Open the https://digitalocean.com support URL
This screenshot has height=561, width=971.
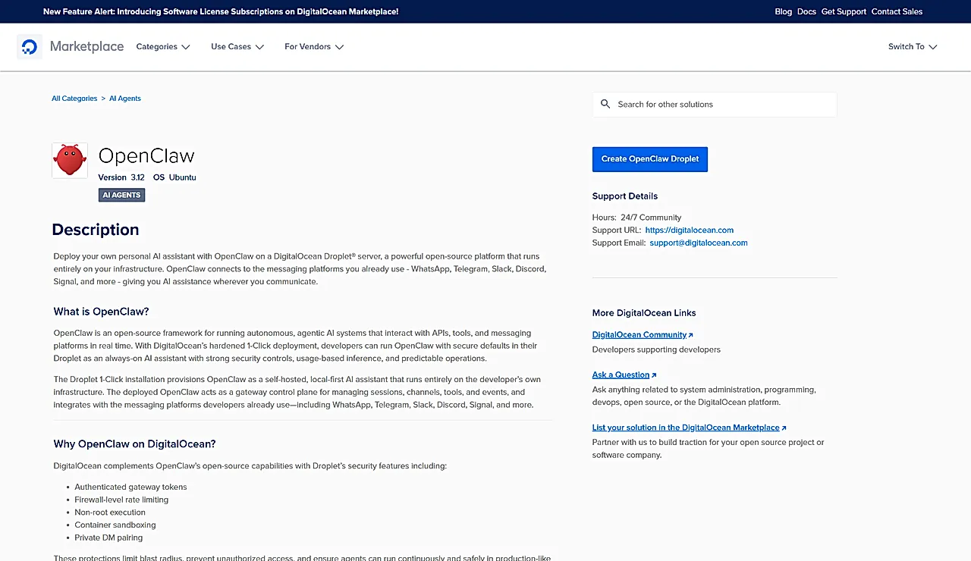(x=689, y=230)
